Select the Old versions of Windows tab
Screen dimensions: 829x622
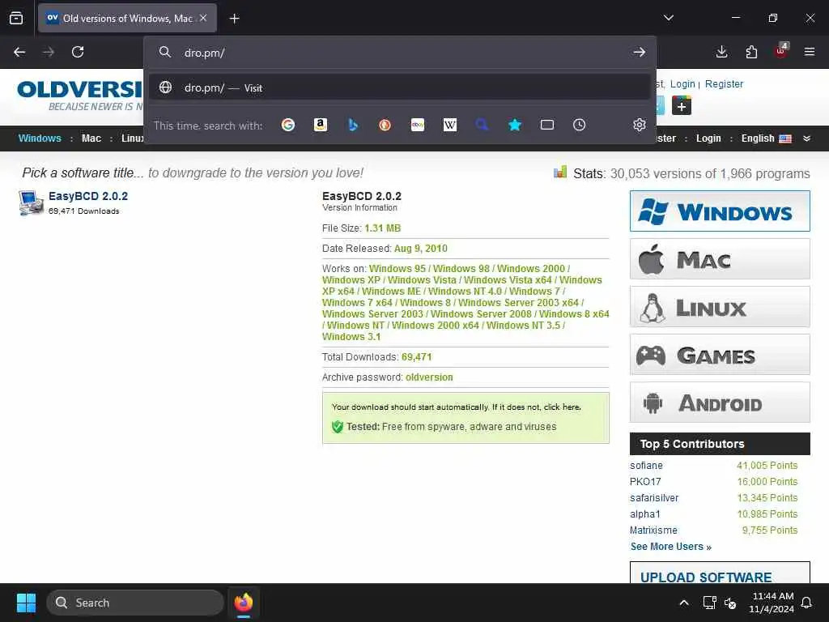(127, 19)
